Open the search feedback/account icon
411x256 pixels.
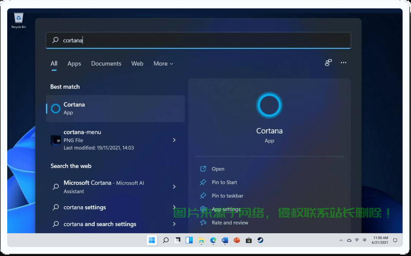click(328, 63)
